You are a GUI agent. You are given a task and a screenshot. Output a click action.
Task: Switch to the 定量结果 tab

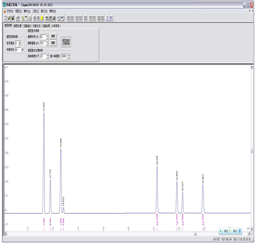tap(46, 26)
